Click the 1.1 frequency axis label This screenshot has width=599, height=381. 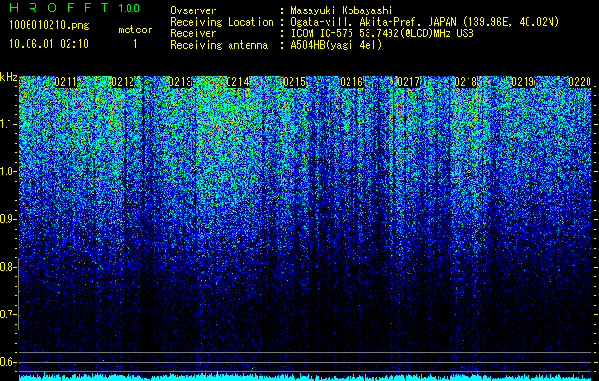tap(9, 125)
